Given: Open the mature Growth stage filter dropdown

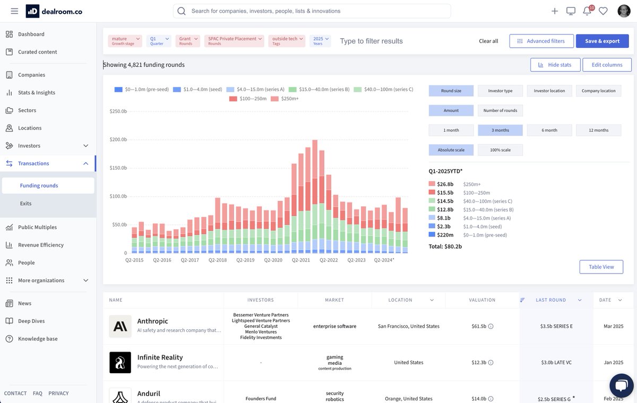Looking at the screenshot, I should pos(125,41).
